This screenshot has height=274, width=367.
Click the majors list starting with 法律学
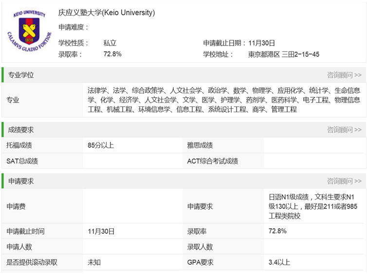224,100
